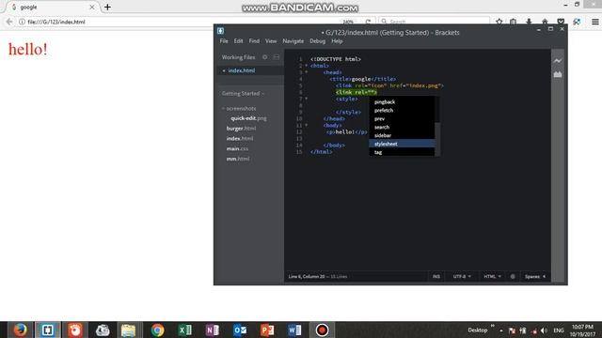Click the linting status circle icon
The width and height of the screenshot is (602, 338).
(513, 276)
